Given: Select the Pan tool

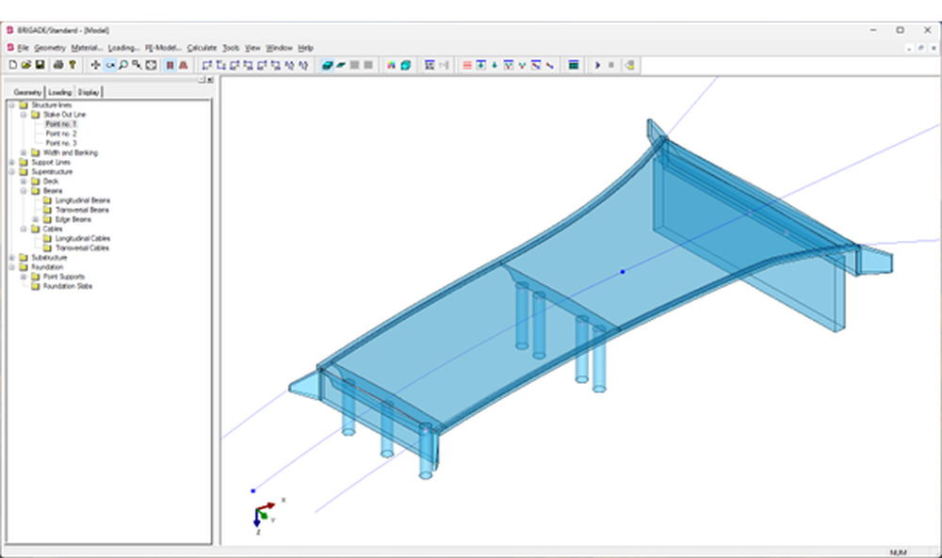Looking at the screenshot, I should click(x=94, y=65).
